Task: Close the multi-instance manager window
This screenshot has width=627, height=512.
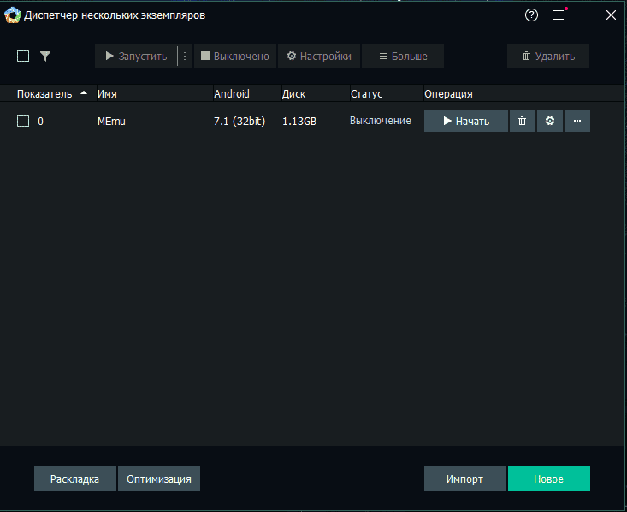Action: tap(611, 15)
